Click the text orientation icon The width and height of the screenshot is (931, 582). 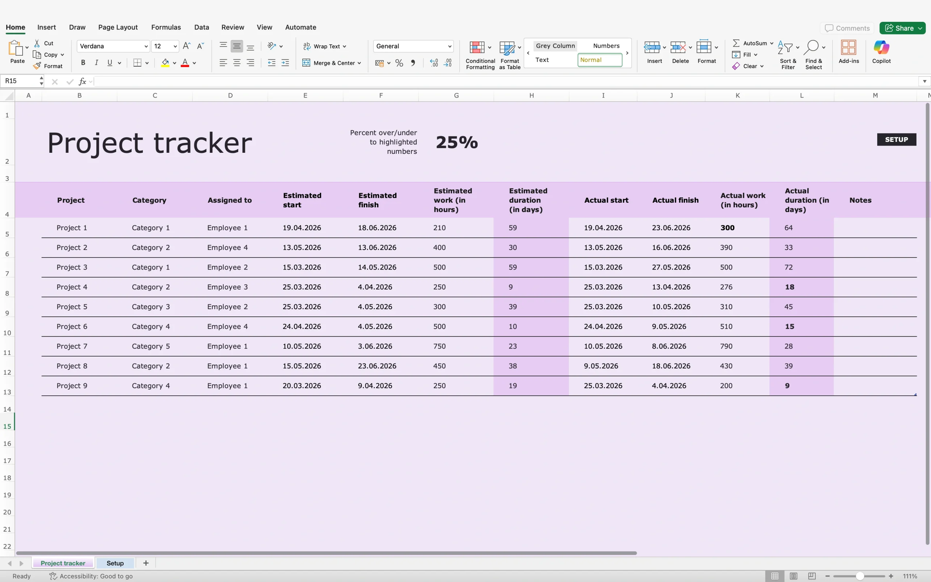click(272, 46)
